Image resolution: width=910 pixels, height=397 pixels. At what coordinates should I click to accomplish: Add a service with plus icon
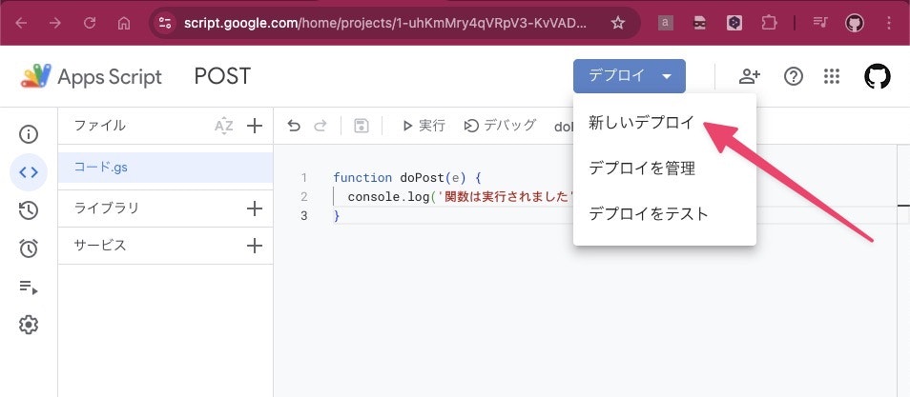[x=255, y=246]
